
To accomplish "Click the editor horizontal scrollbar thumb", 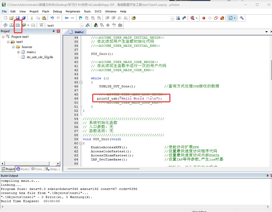I will [103, 169].
